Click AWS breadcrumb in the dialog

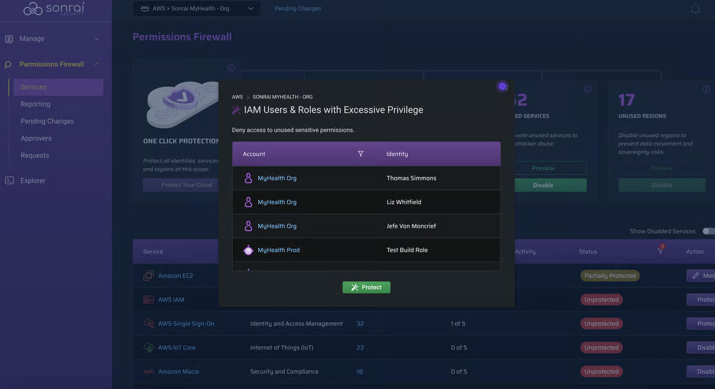(x=237, y=97)
